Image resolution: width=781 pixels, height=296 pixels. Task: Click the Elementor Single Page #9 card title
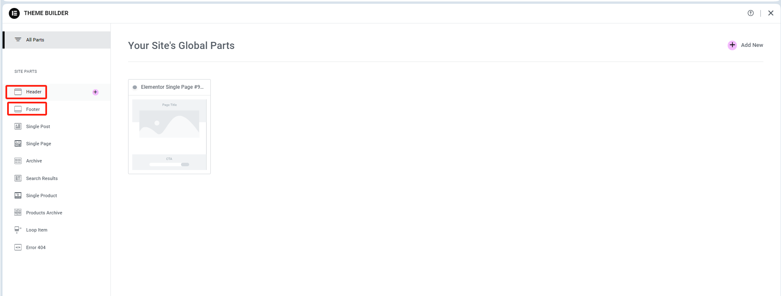[x=172, y=87]
